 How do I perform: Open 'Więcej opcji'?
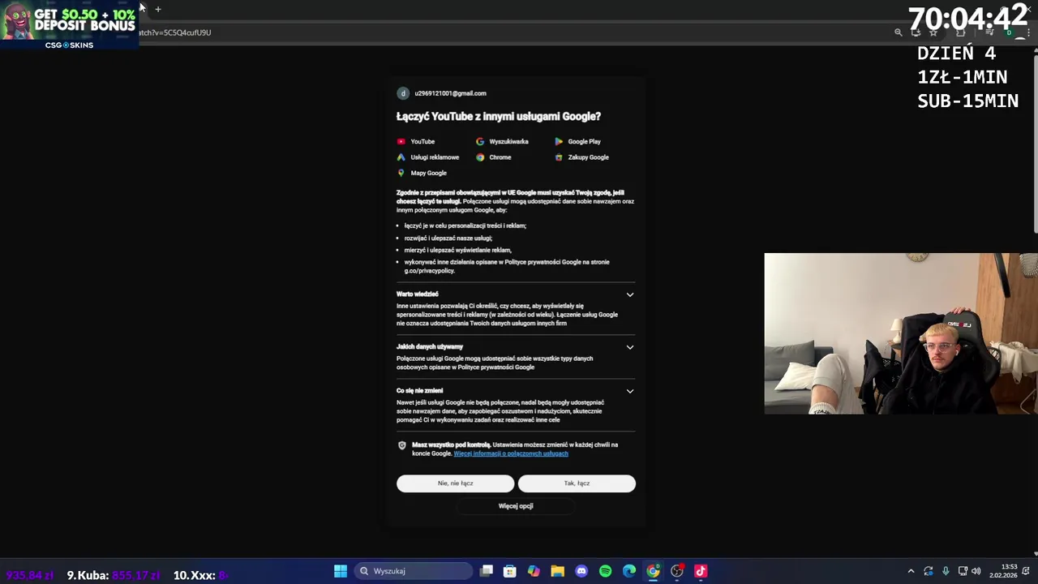tap(516, 506)
